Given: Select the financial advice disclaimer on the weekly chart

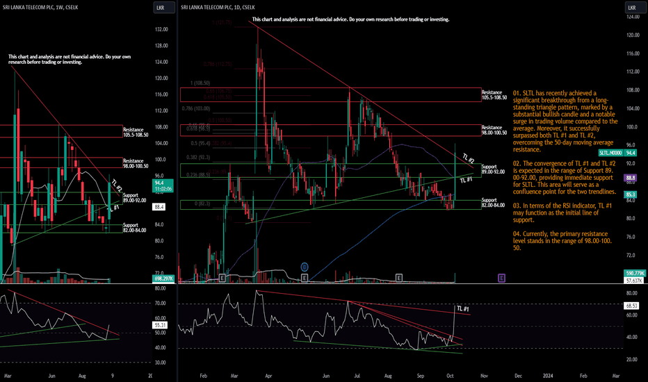Looking at the screenshot, I should click(70, 60).
